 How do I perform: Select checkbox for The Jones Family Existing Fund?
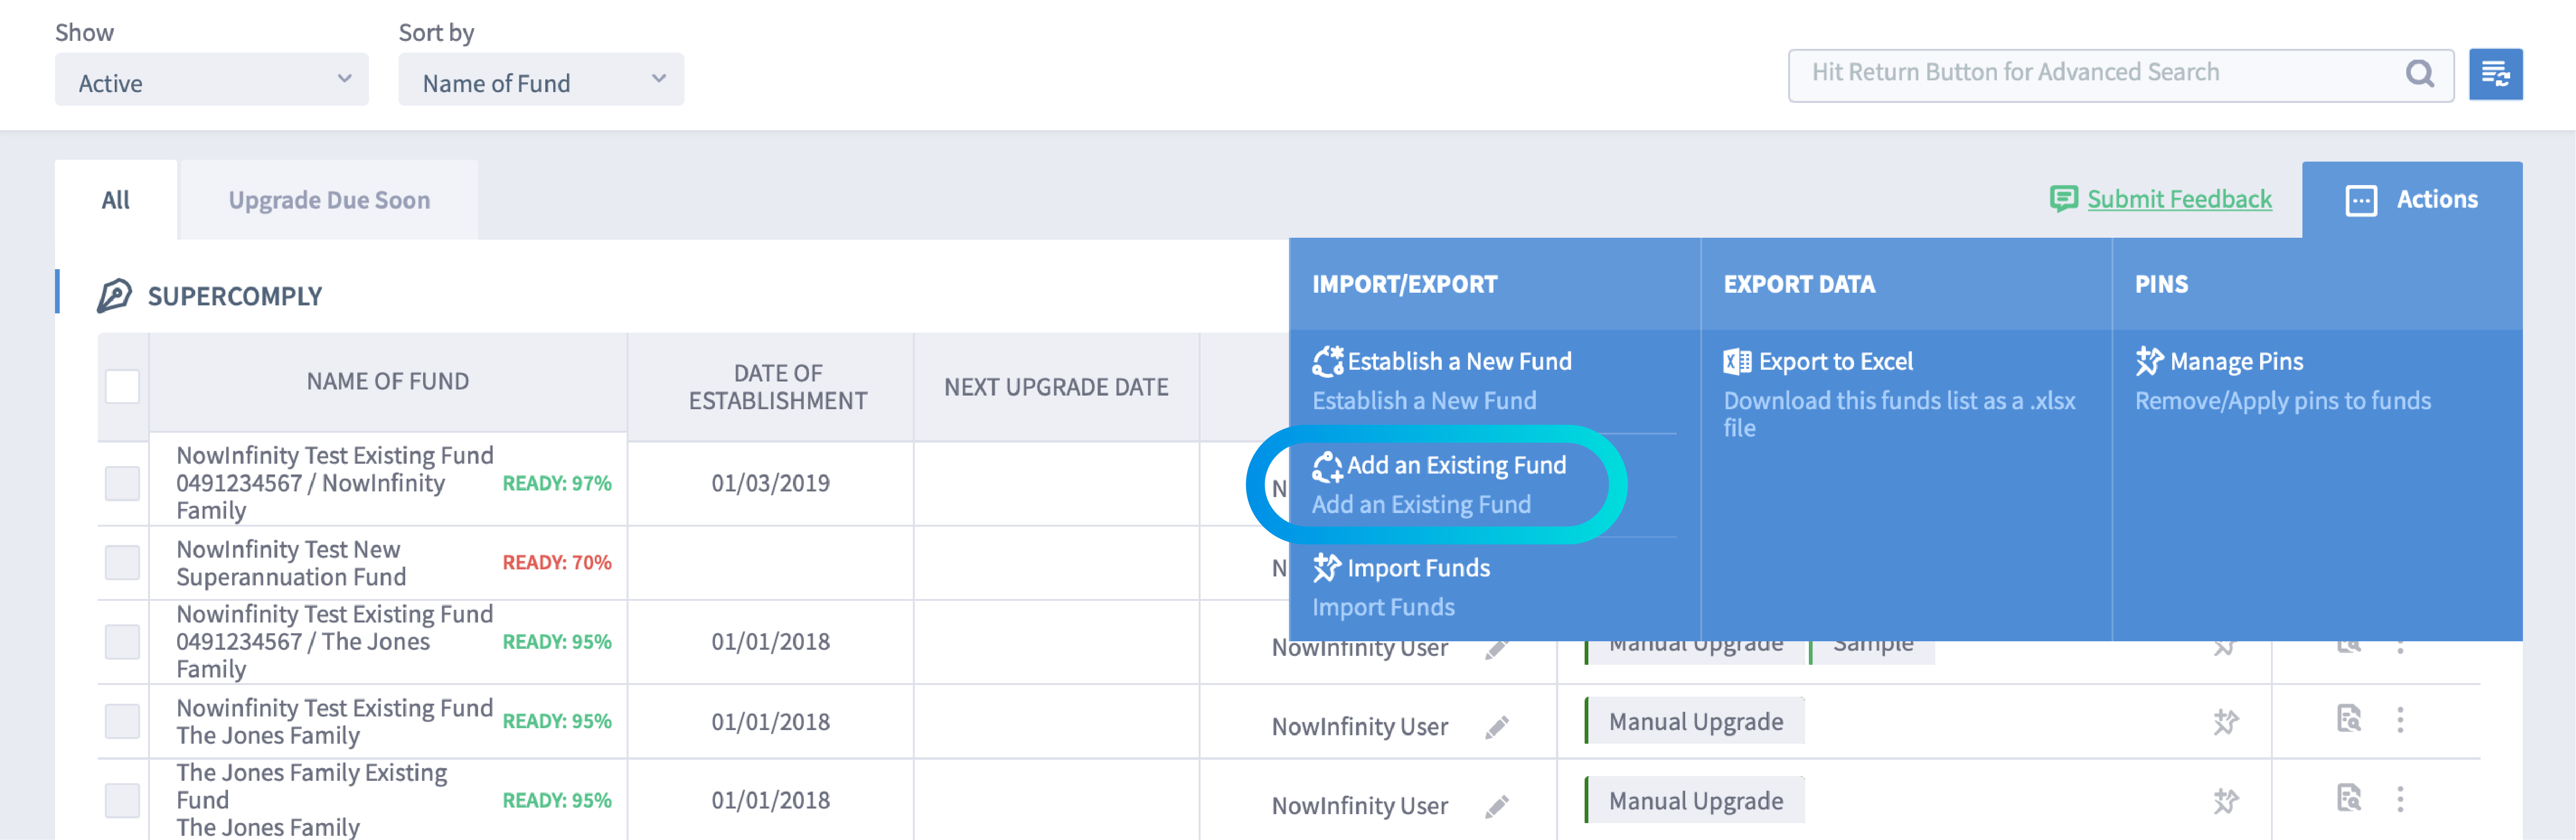tap(122, 800)
